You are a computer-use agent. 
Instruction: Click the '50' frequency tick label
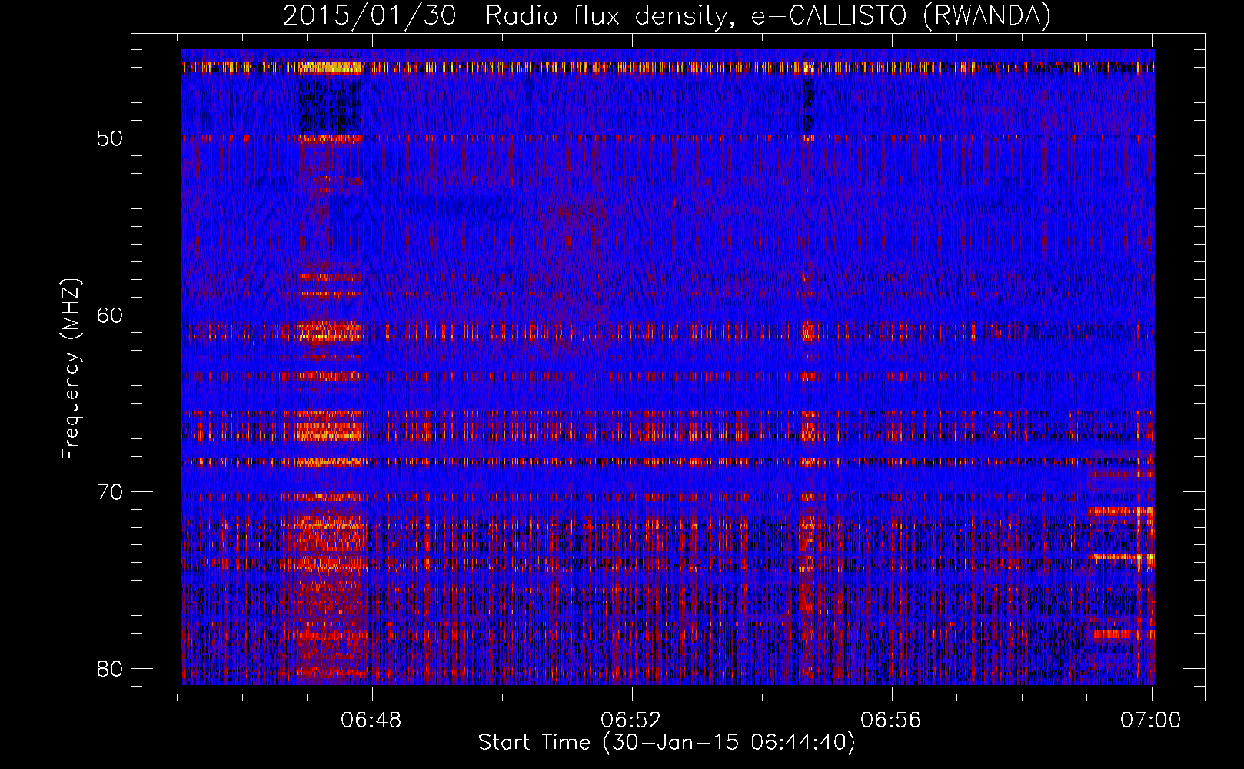[x=110, y=138]
